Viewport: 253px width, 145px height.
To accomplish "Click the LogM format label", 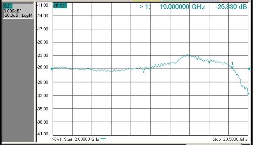I will [27, 16].
